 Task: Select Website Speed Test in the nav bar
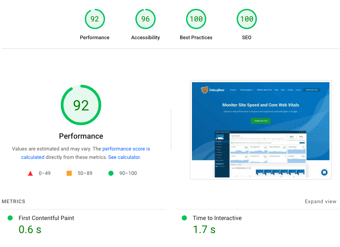pyautogui.click(x=264, y=89)
